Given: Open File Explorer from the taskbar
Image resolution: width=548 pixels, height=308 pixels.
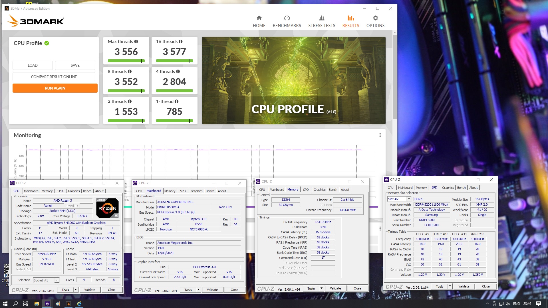Looking at the screenshot, I should [37, 304].
